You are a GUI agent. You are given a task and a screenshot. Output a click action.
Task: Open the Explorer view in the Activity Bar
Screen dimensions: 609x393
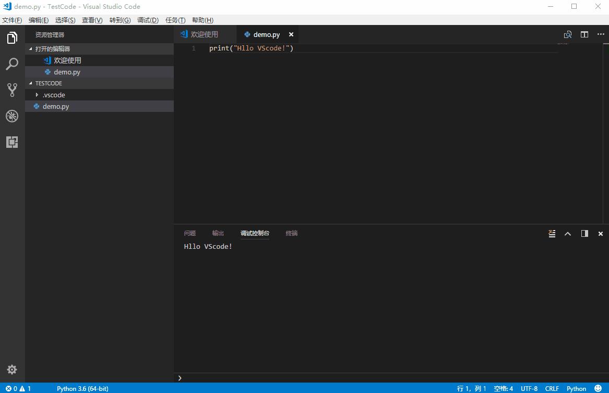click(x=11, y=37)
